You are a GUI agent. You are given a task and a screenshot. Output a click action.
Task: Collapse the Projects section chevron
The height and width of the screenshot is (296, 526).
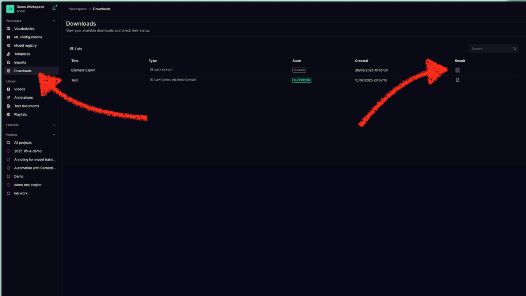pos(54,135)
